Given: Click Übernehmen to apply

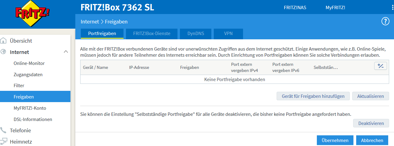Looking at the screenshot, I should [x=335, y=140].
